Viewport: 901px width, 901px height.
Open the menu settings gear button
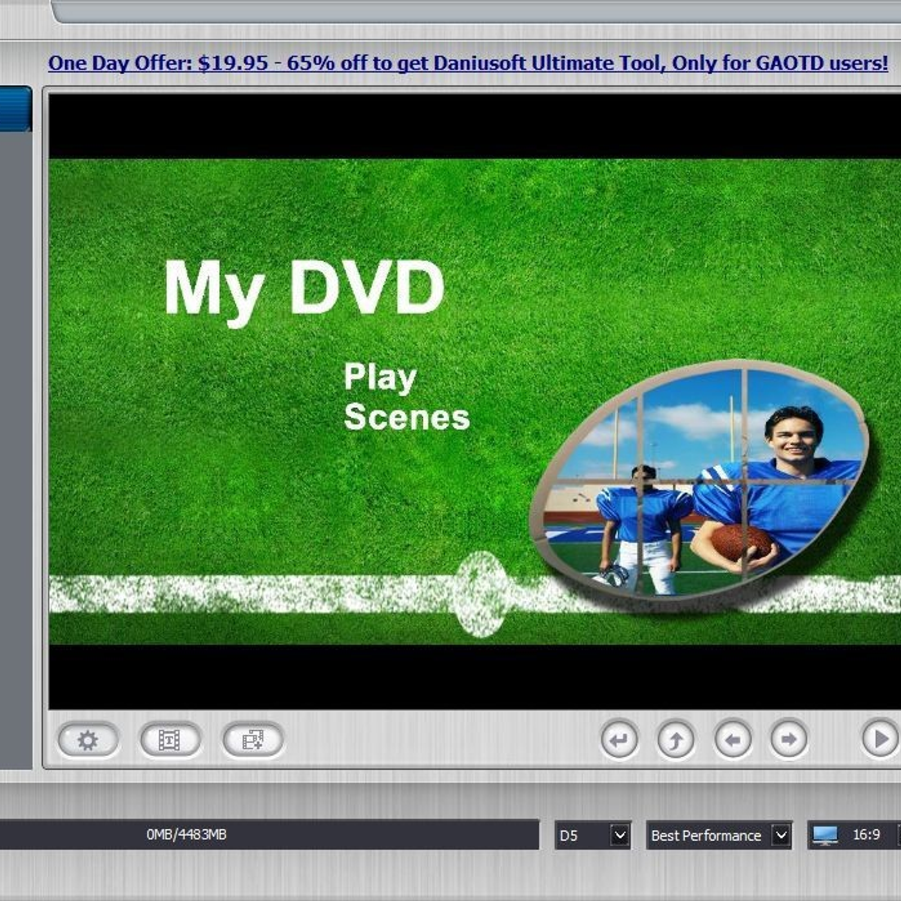point(88,740)
